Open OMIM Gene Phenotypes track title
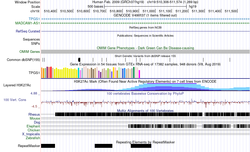 coord(145,48)
